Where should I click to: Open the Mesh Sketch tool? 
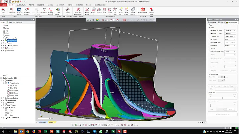(87, 11)
